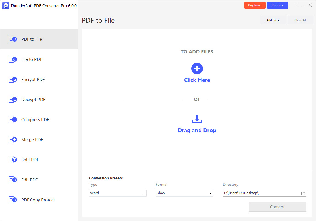Click the File to PDF sidebar icon
This screenshot has height=221, width=316.
point(13,59)
